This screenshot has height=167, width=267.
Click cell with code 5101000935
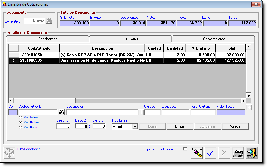(39, 60)
